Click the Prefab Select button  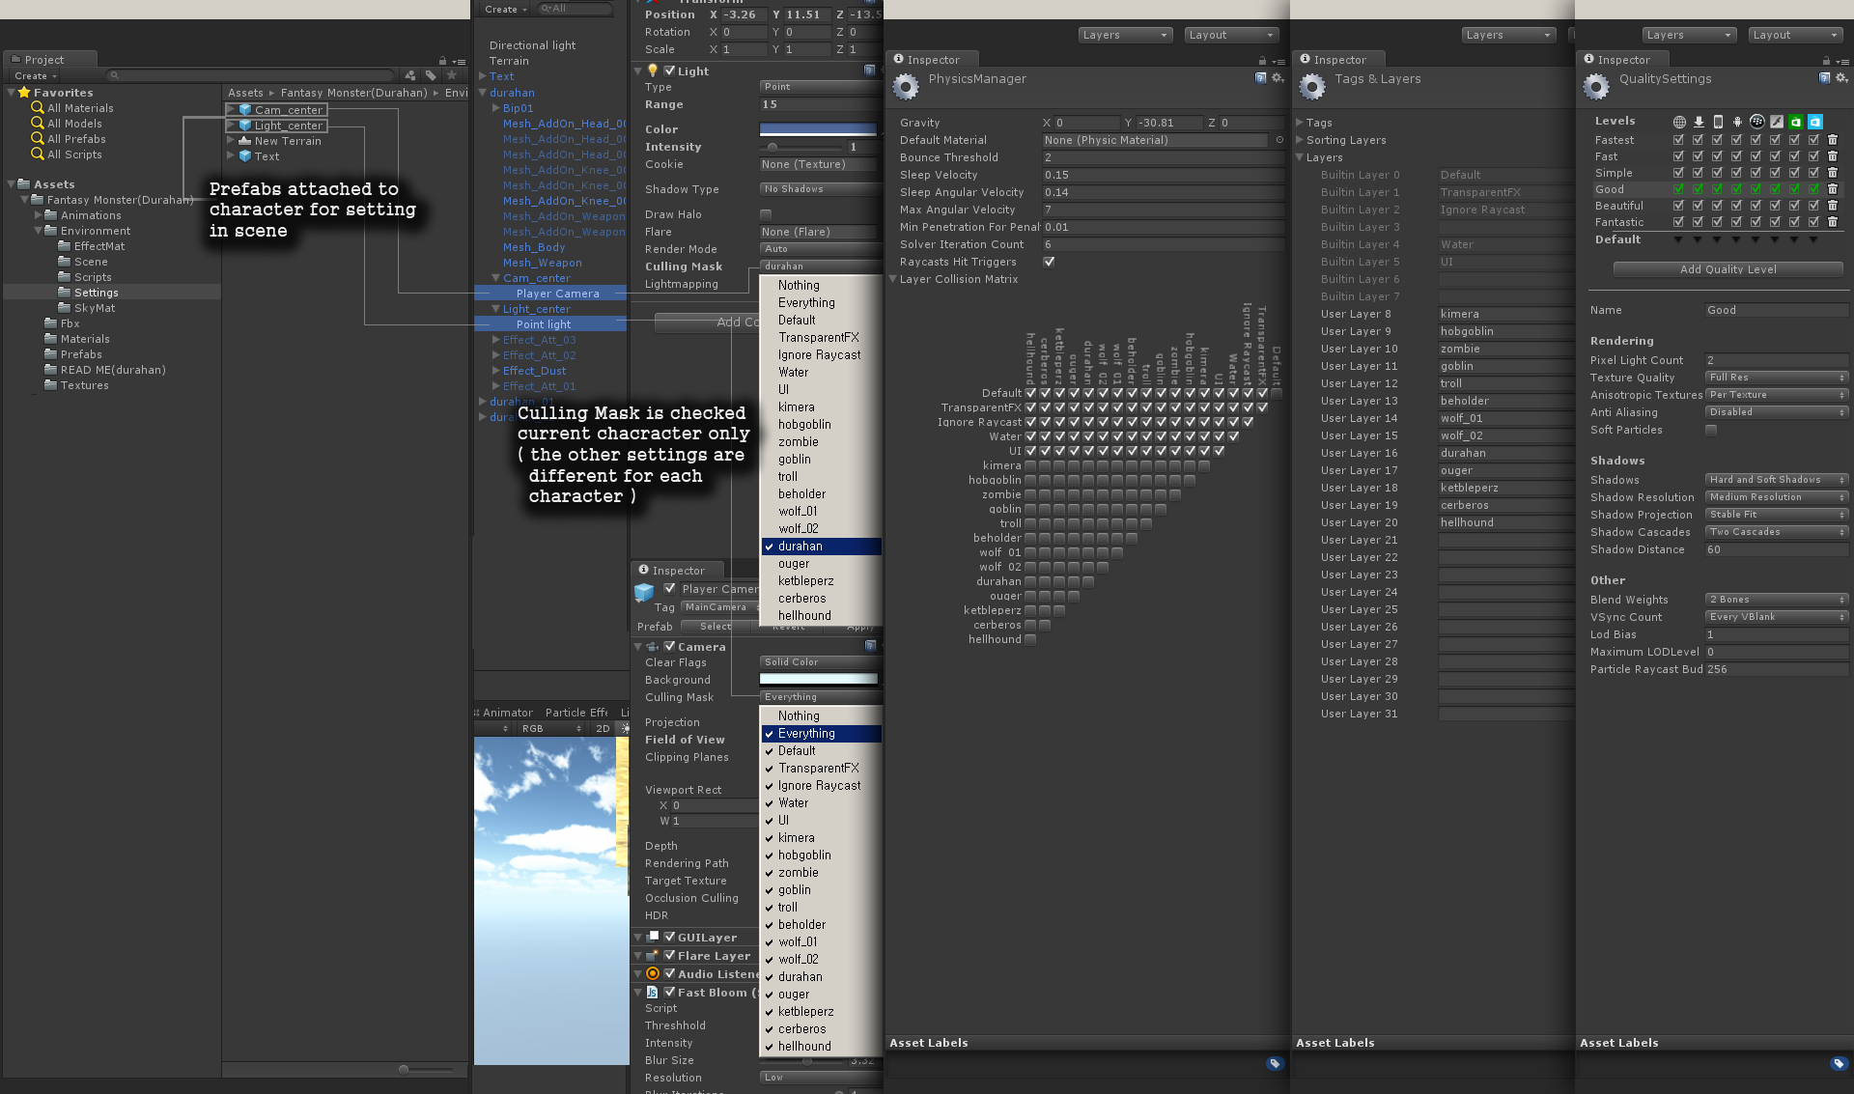coord(716,627)
